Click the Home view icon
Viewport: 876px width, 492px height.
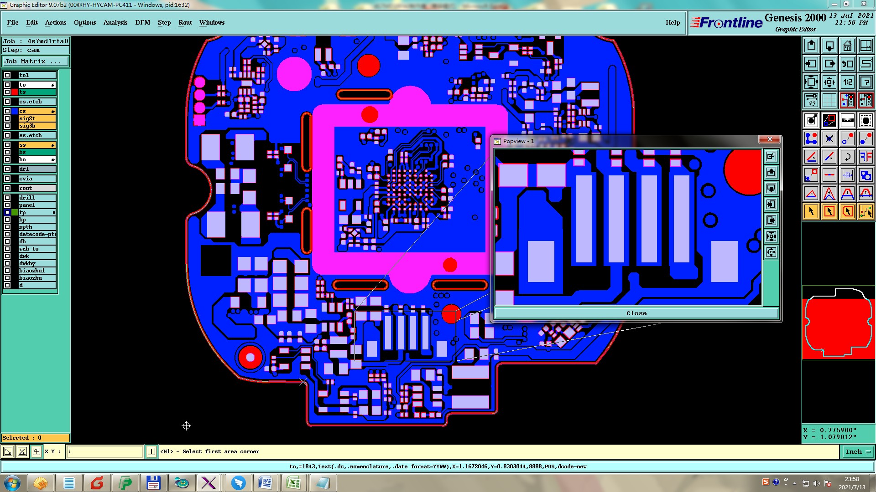click(x=847, y=46)
